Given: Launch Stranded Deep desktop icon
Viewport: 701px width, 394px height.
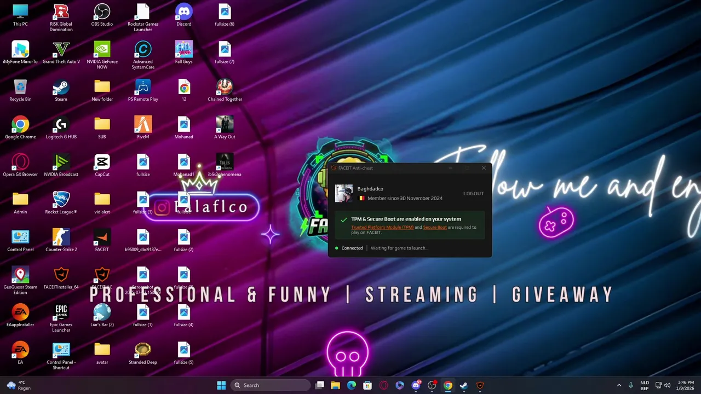Looking at the screenshot, I should [143, 353].
